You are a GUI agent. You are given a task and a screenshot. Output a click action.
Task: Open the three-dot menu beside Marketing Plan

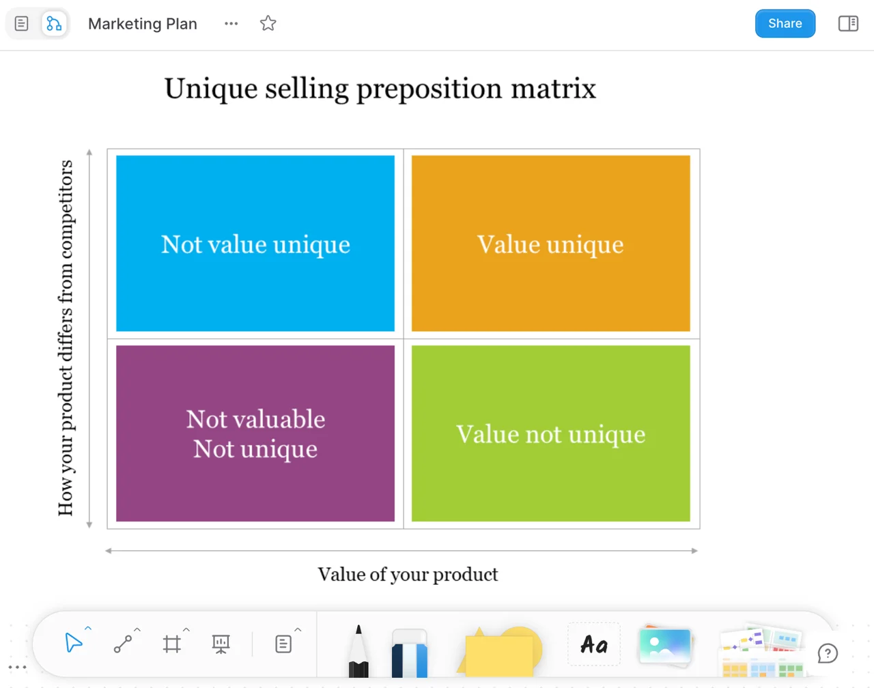coord(231,24)
